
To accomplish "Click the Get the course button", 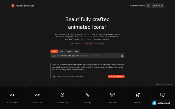I will (116, 77).
